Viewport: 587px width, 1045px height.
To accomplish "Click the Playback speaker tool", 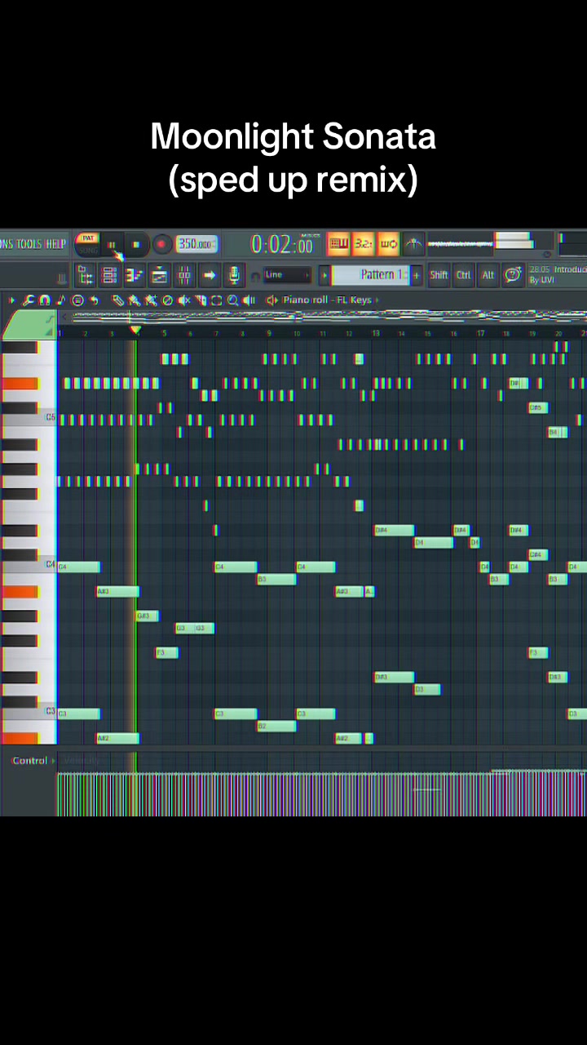I will point(249,300).
